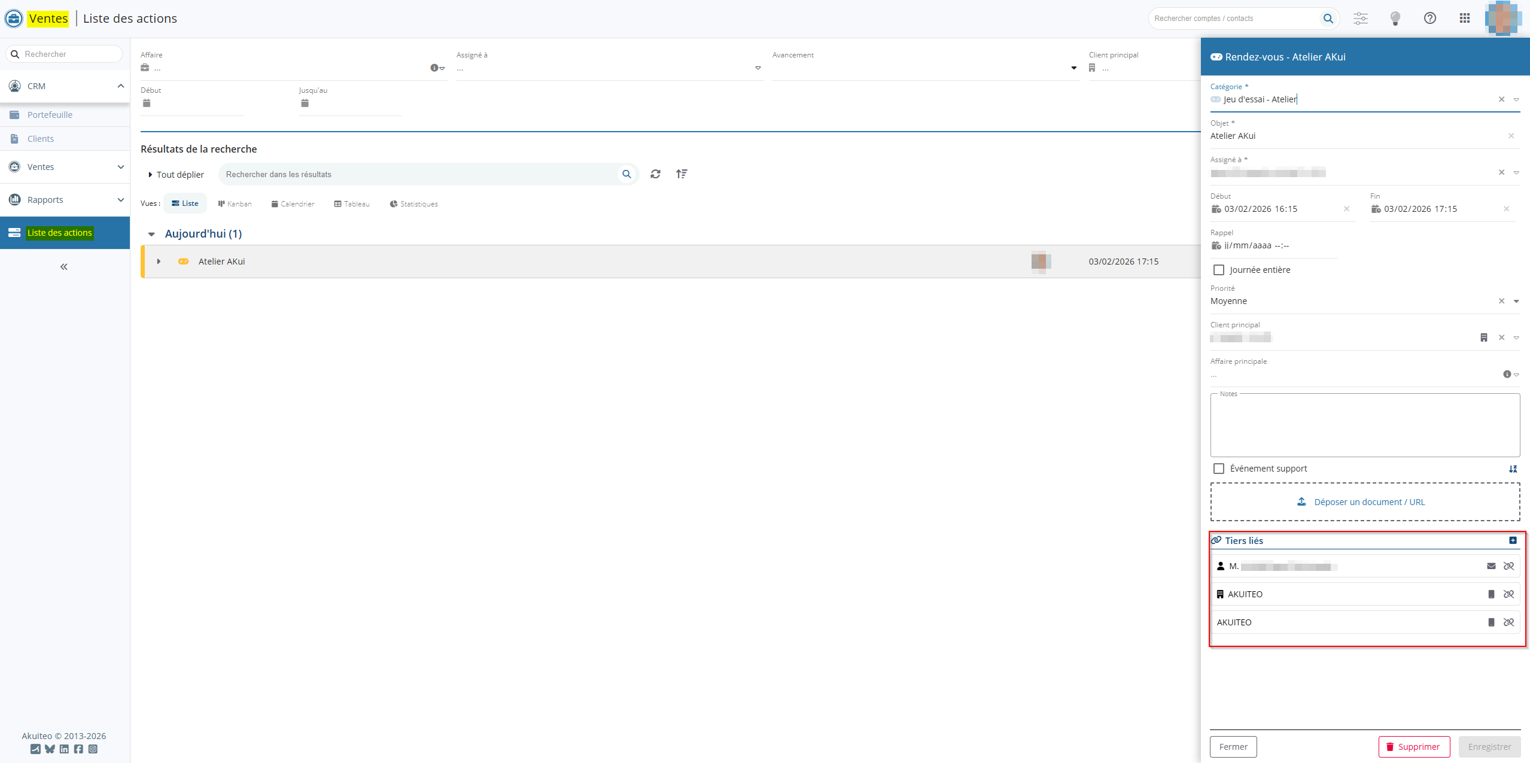Click the sort order icon

tap(682, 174)
